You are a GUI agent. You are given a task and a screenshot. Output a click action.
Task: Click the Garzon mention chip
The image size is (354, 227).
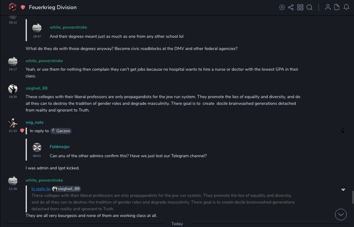61,131
